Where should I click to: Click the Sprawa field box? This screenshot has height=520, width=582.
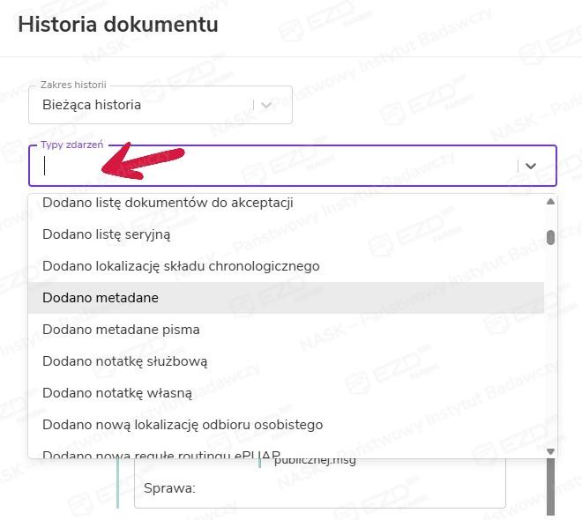[319, 488]
